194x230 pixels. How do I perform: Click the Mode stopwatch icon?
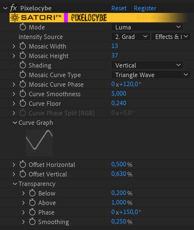click(23, 27)
